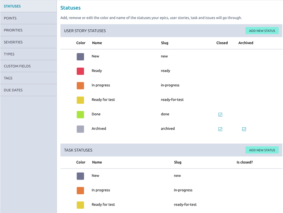Viewport: 283px width, 213px height.
Task: Click the green color swatch for Done
Action: pyautogui.click(x=80, y=114)
